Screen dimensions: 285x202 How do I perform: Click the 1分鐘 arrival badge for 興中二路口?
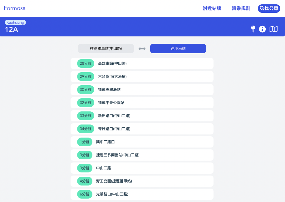tap(85, 142)
